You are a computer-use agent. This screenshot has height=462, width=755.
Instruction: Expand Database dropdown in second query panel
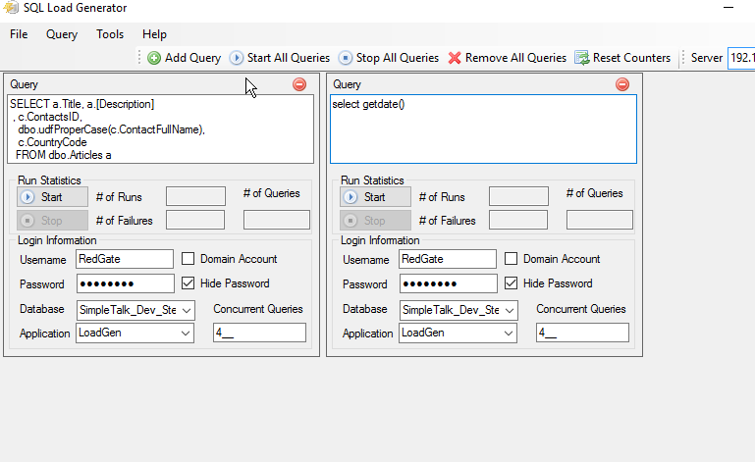click(x=510, y=310)
